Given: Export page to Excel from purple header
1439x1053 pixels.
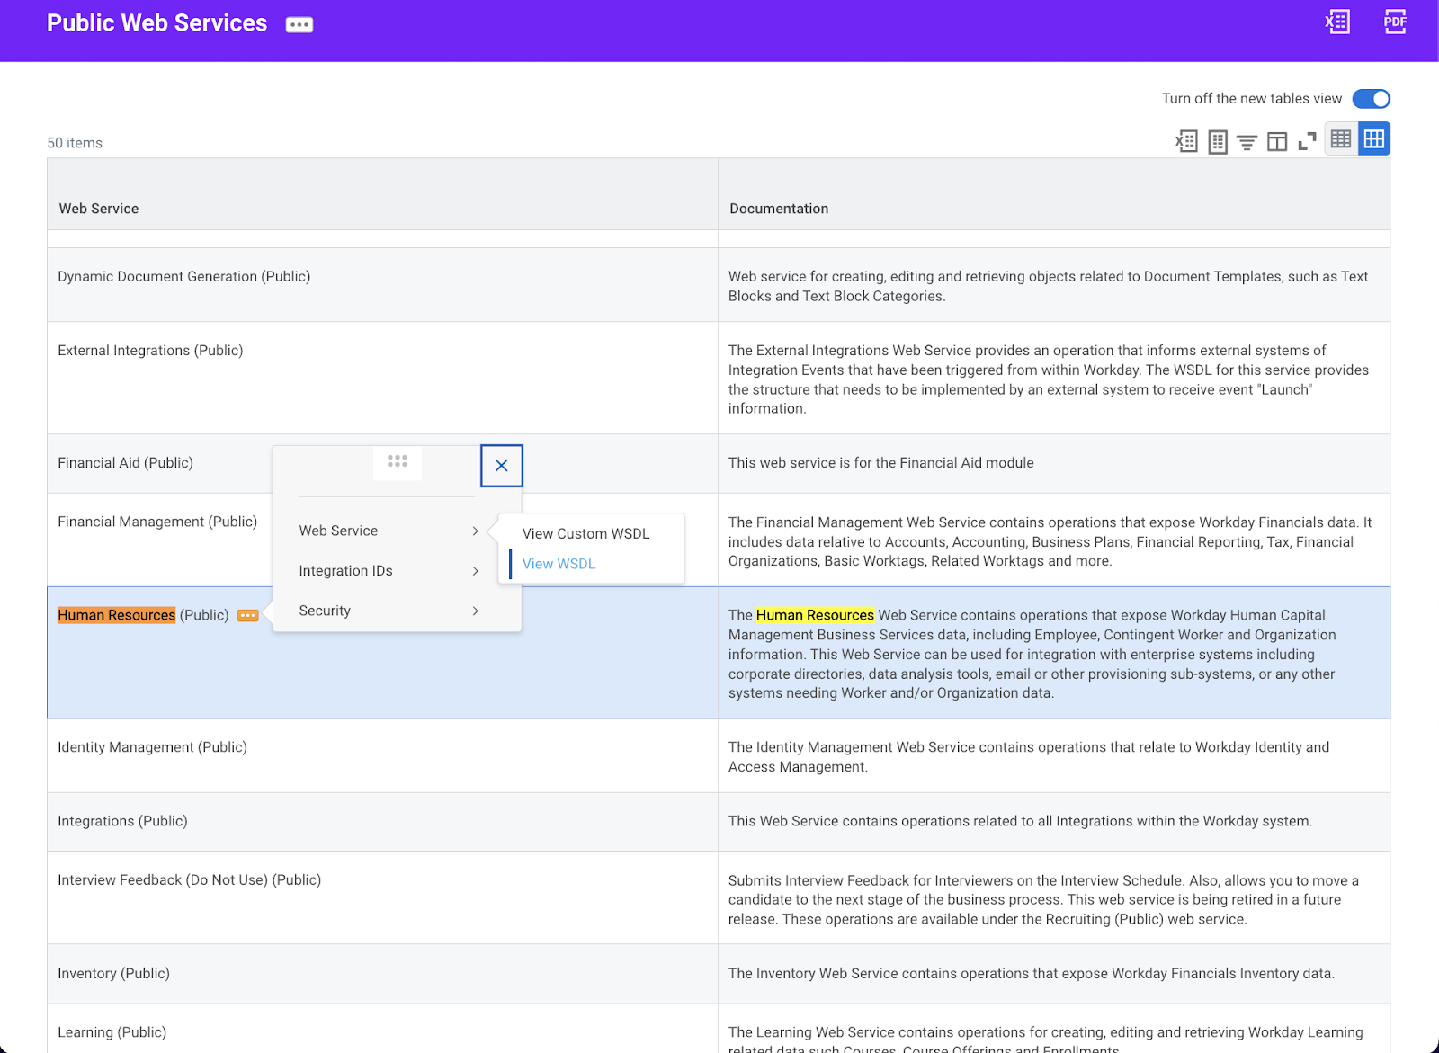Looking at the screenshot, I should click(1337, 22).
